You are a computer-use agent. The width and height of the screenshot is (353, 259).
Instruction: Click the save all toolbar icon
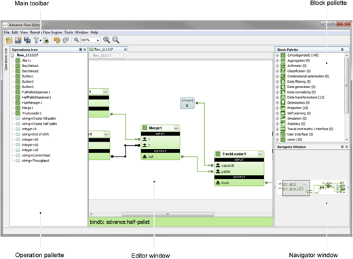click(27, 40)
